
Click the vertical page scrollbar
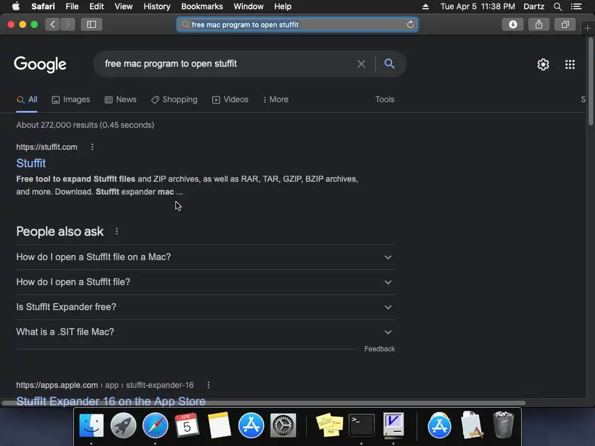(590, 81)
